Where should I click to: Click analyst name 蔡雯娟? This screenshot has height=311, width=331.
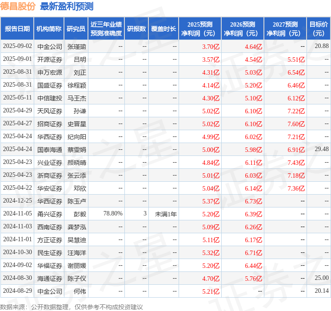click(77, 150)
